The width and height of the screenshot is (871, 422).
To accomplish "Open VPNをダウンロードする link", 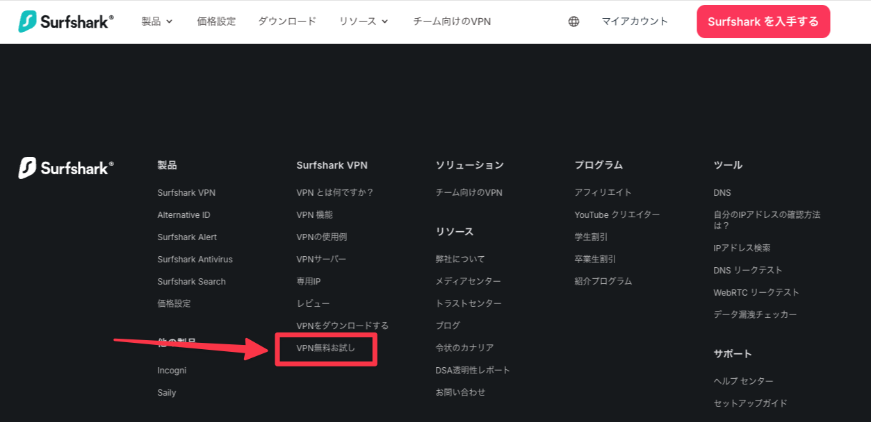I will point(343,326).
